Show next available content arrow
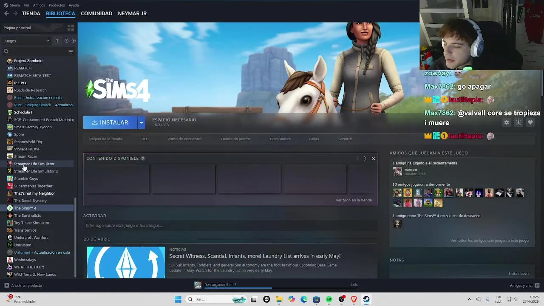 (x=365, y=158)
